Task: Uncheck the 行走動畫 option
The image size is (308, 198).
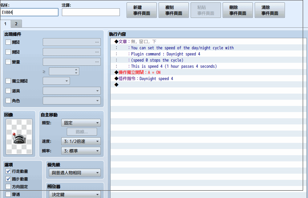Action: click(x=8, y=171)
